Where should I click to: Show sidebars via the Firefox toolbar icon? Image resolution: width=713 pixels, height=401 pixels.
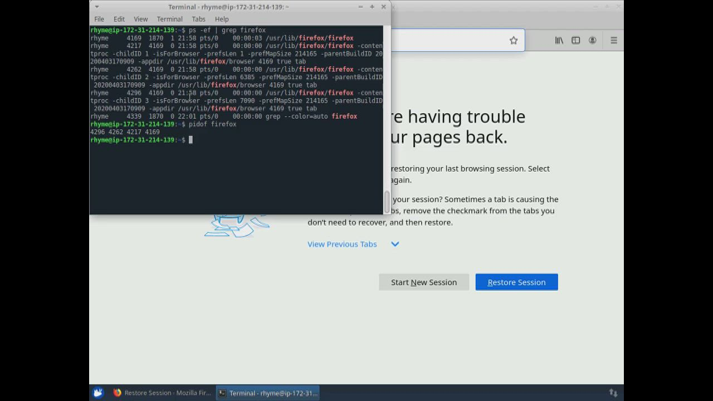(575, 40)
